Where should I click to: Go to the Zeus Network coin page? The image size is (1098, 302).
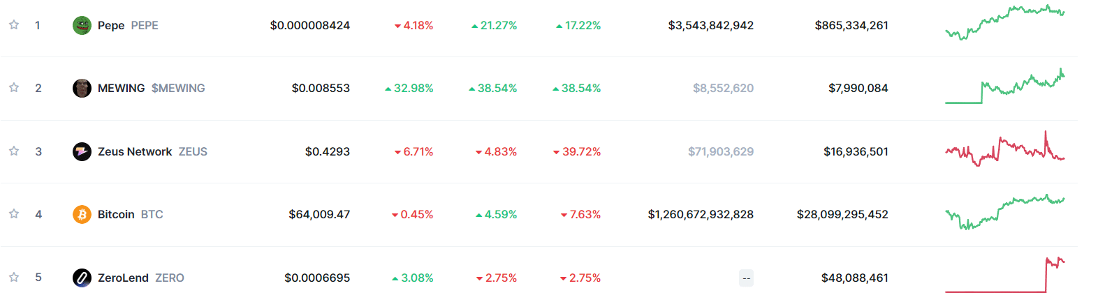tap(135, 151)
